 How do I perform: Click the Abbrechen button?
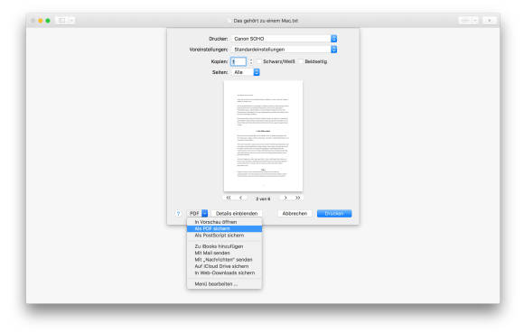(295, 214)
